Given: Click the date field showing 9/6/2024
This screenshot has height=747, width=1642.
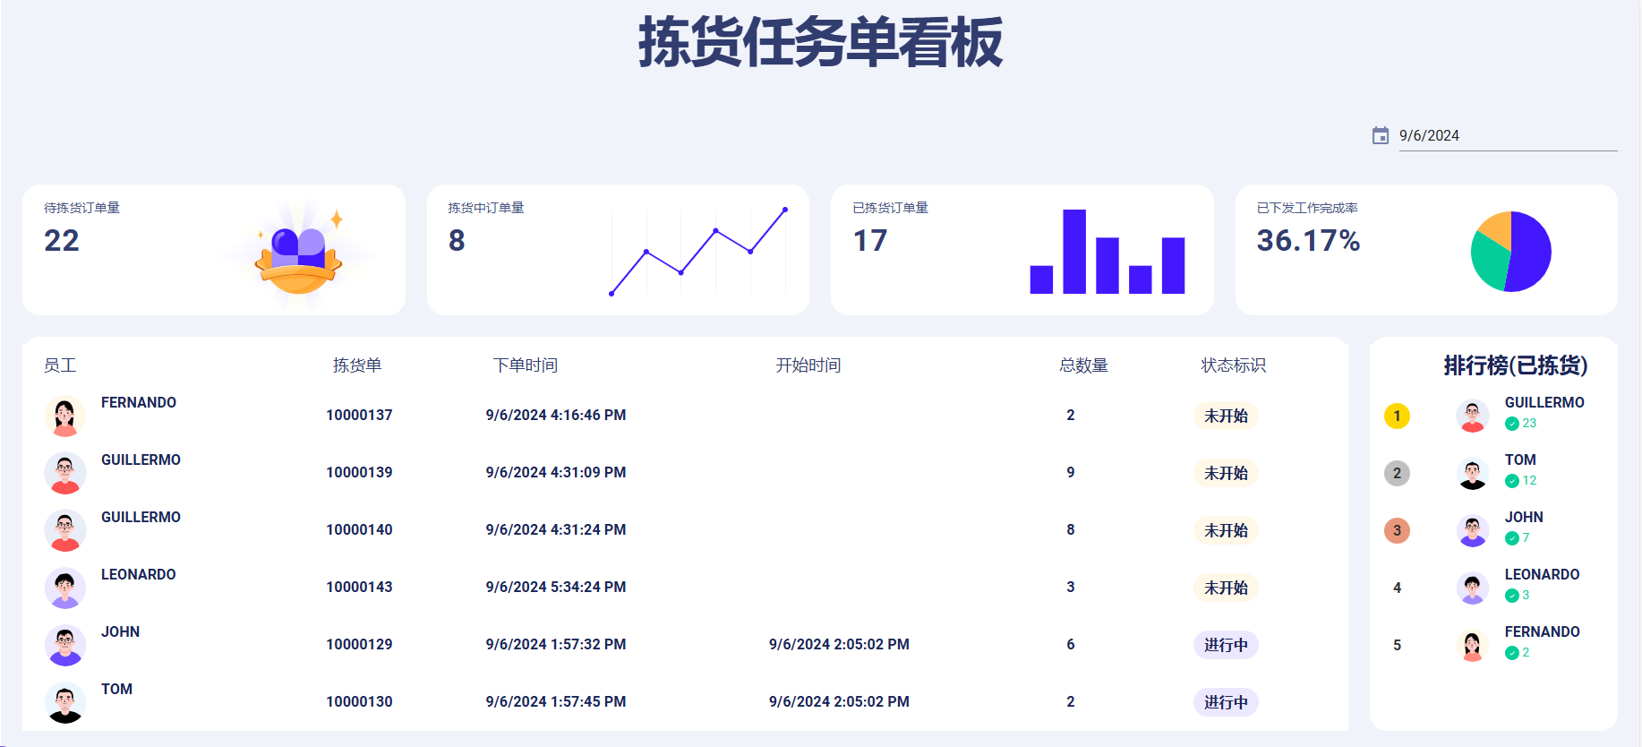Looking at the screenshot, I should coord(1507,135).
